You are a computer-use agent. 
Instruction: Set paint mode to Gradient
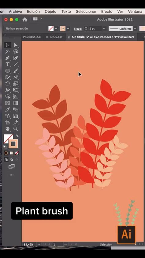[11, 153]
